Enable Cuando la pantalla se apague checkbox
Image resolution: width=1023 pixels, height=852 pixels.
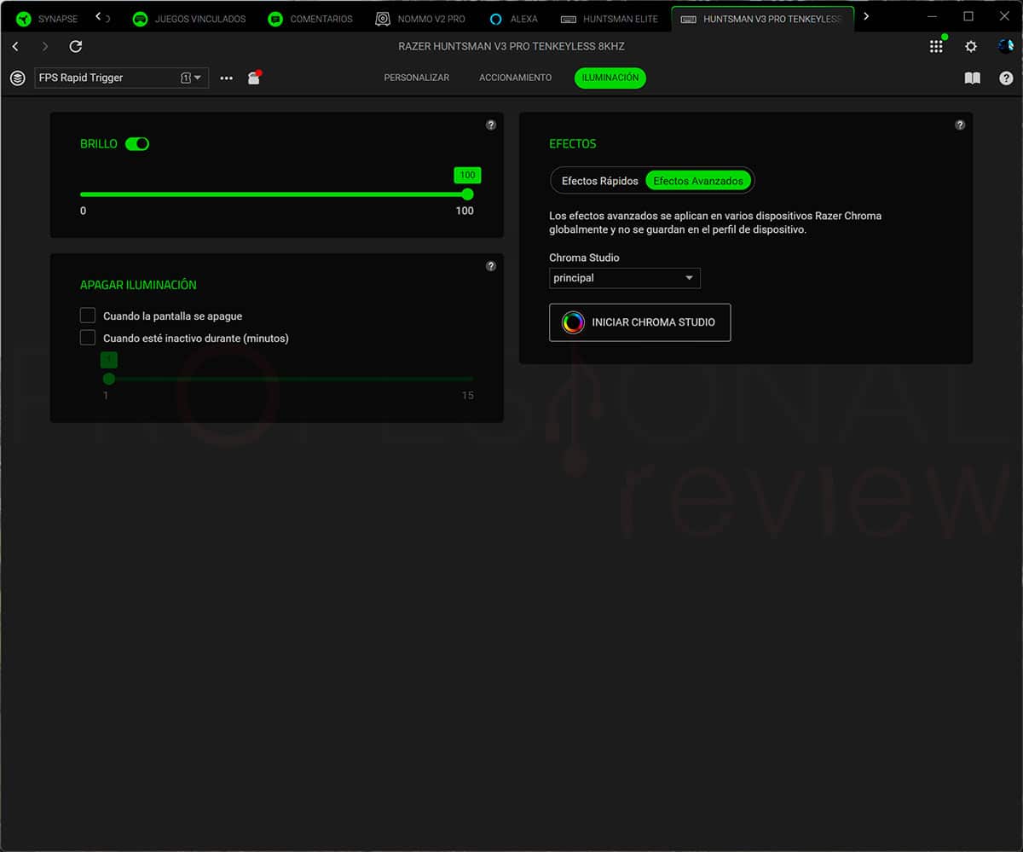pyautogui.click(x=87, y=316)
